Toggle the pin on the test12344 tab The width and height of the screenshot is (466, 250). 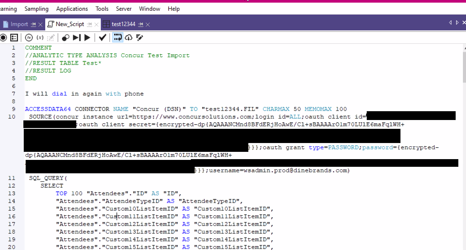point(141,25)
